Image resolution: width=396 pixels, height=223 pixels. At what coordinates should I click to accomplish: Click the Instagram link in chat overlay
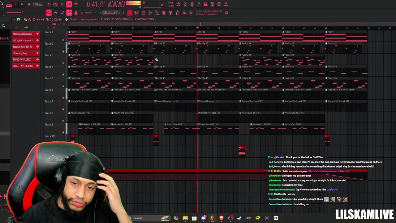click(328, 171)
